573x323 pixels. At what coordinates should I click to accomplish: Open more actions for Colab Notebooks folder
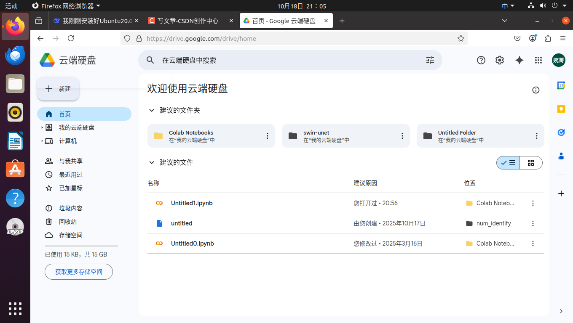click(x=268, y=136)
